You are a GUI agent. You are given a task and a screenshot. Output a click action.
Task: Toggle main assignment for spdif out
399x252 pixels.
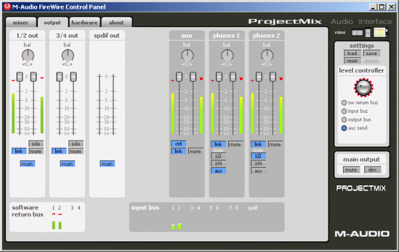(x=107, y=164)
